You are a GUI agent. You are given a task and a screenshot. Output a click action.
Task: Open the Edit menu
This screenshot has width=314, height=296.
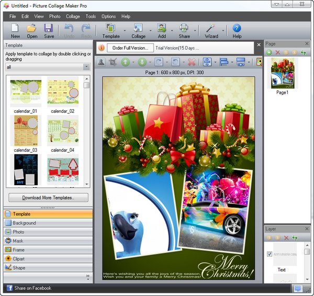pyautogui.click(x=25, y=16)
